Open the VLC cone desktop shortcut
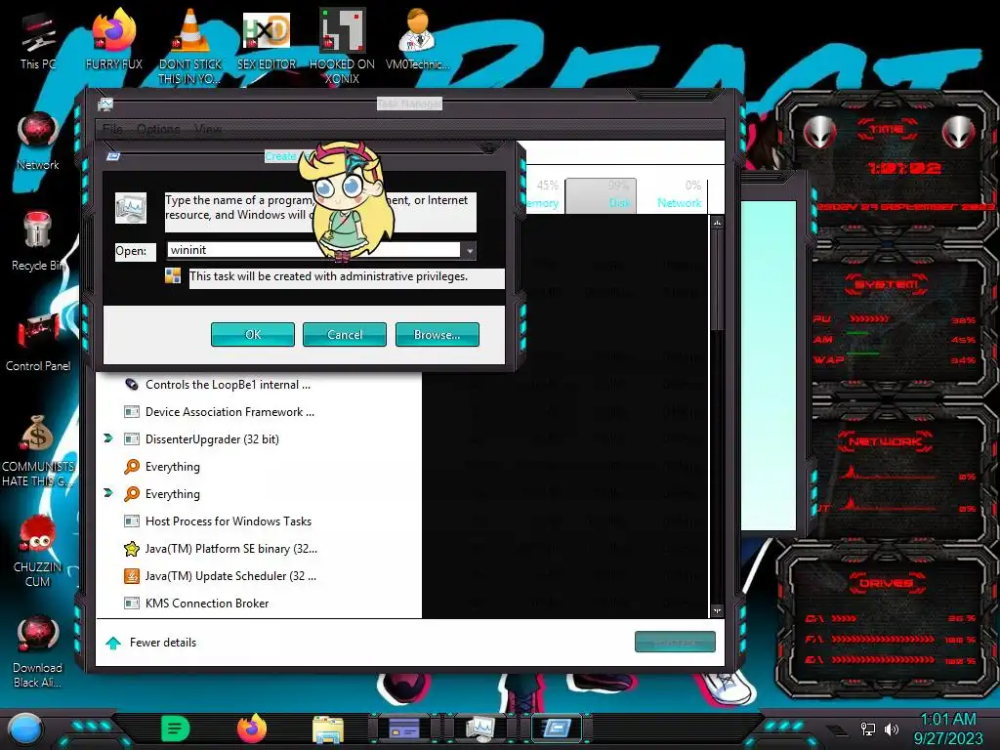 [x=190, y=46]
